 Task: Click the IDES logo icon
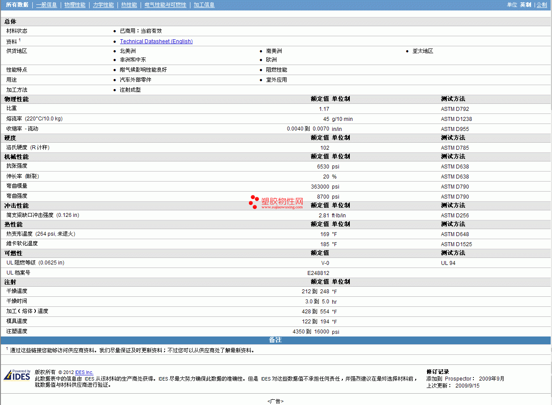[x=17, y=375]
